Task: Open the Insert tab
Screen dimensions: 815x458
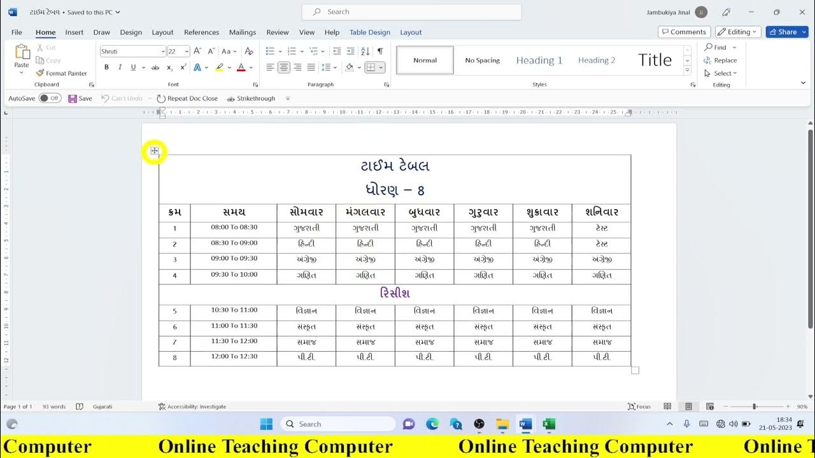Action: [x=74, y=32]
